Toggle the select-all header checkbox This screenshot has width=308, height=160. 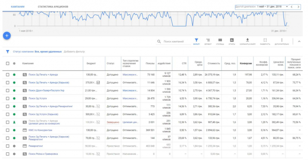(7, 64)
